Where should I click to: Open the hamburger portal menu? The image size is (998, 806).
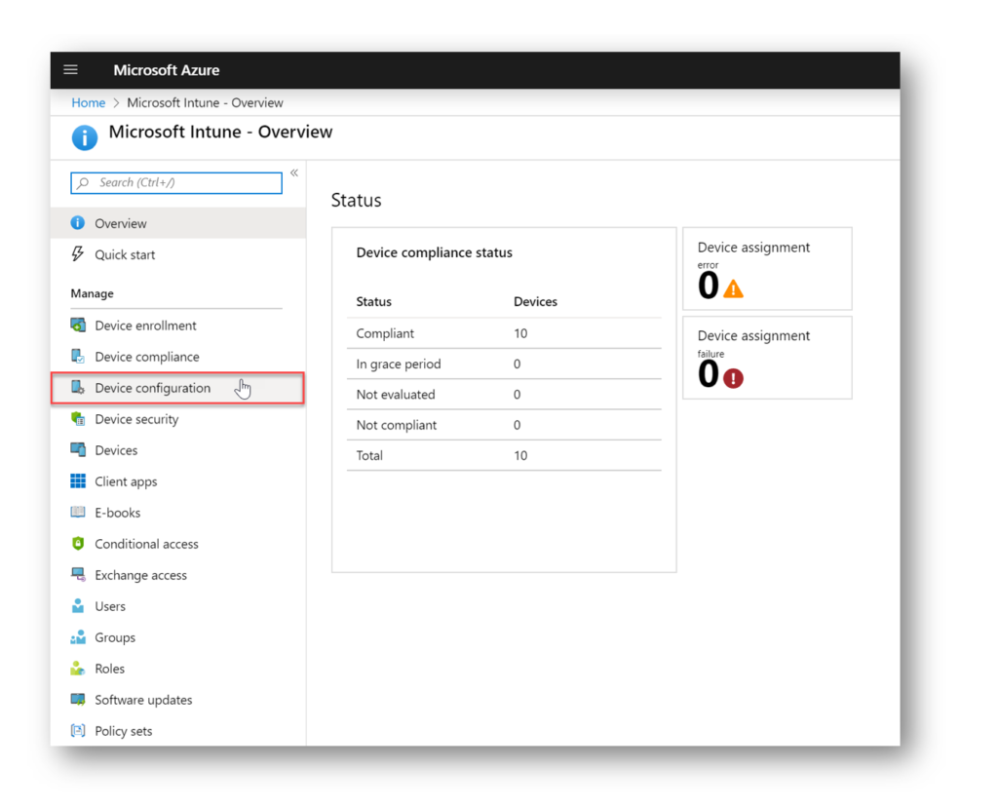point(70,69)
